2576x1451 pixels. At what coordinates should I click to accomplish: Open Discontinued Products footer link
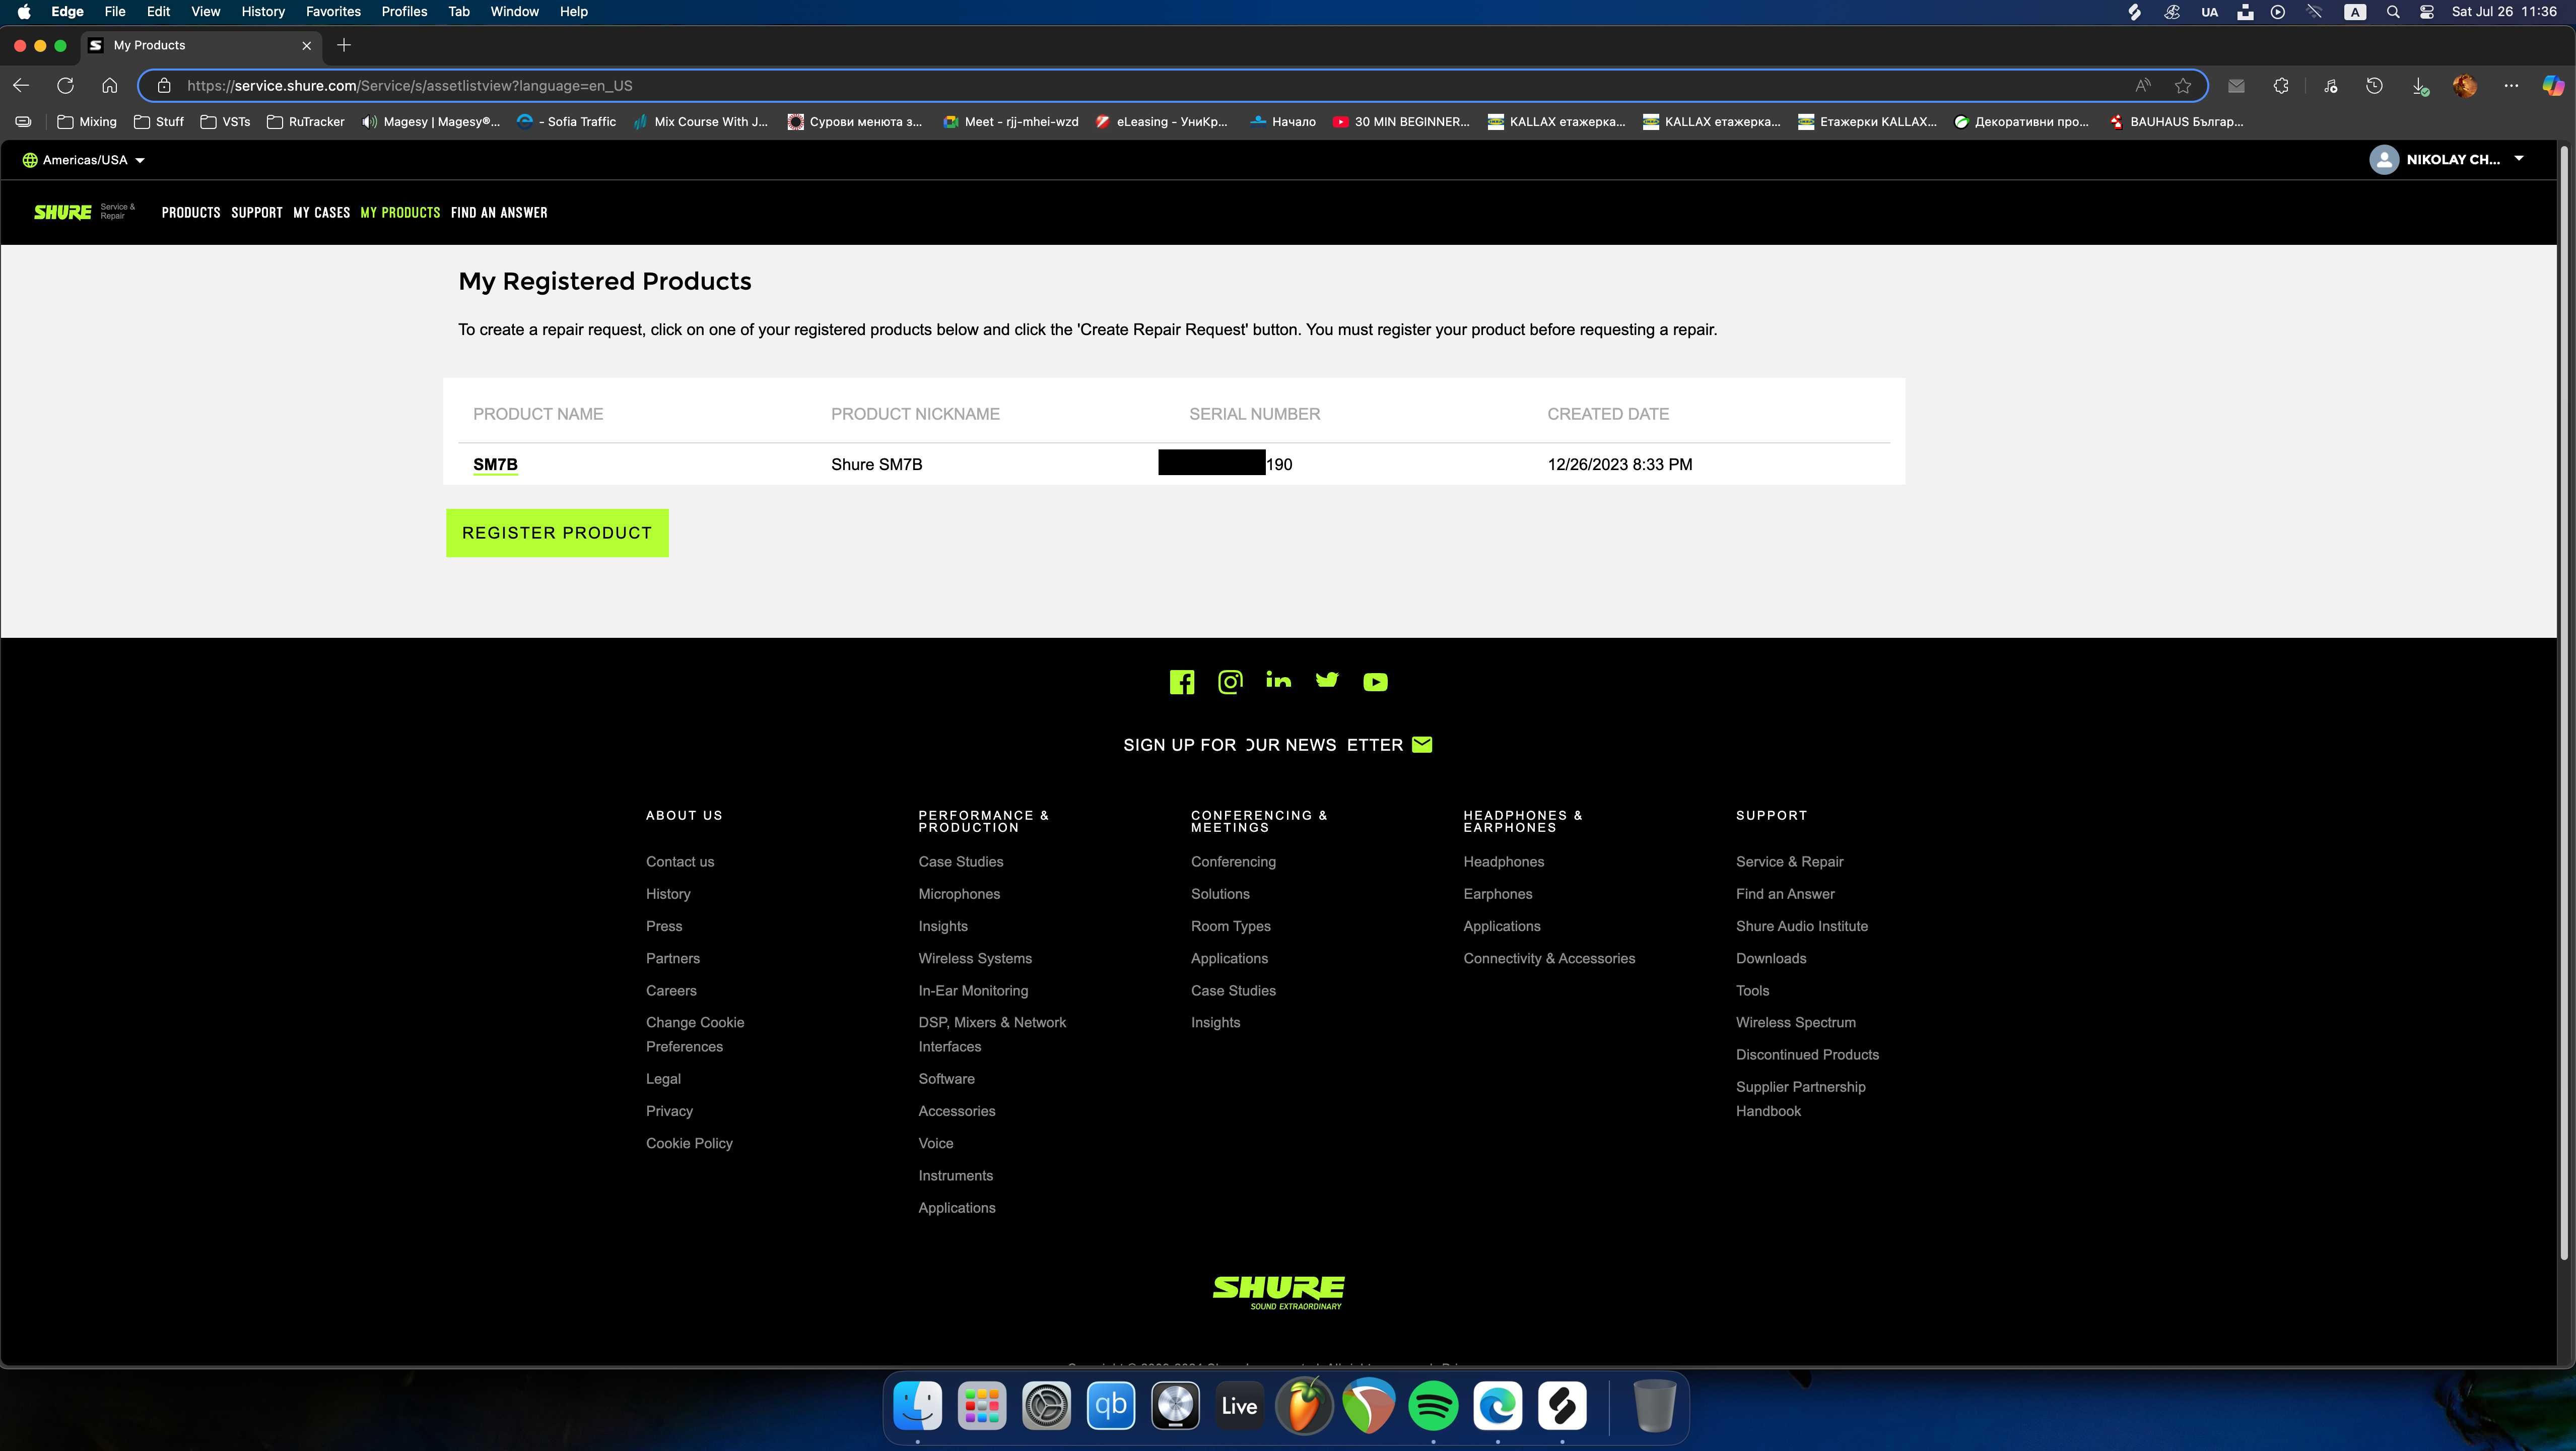pyautogui.click(x=1807, y=1055)
